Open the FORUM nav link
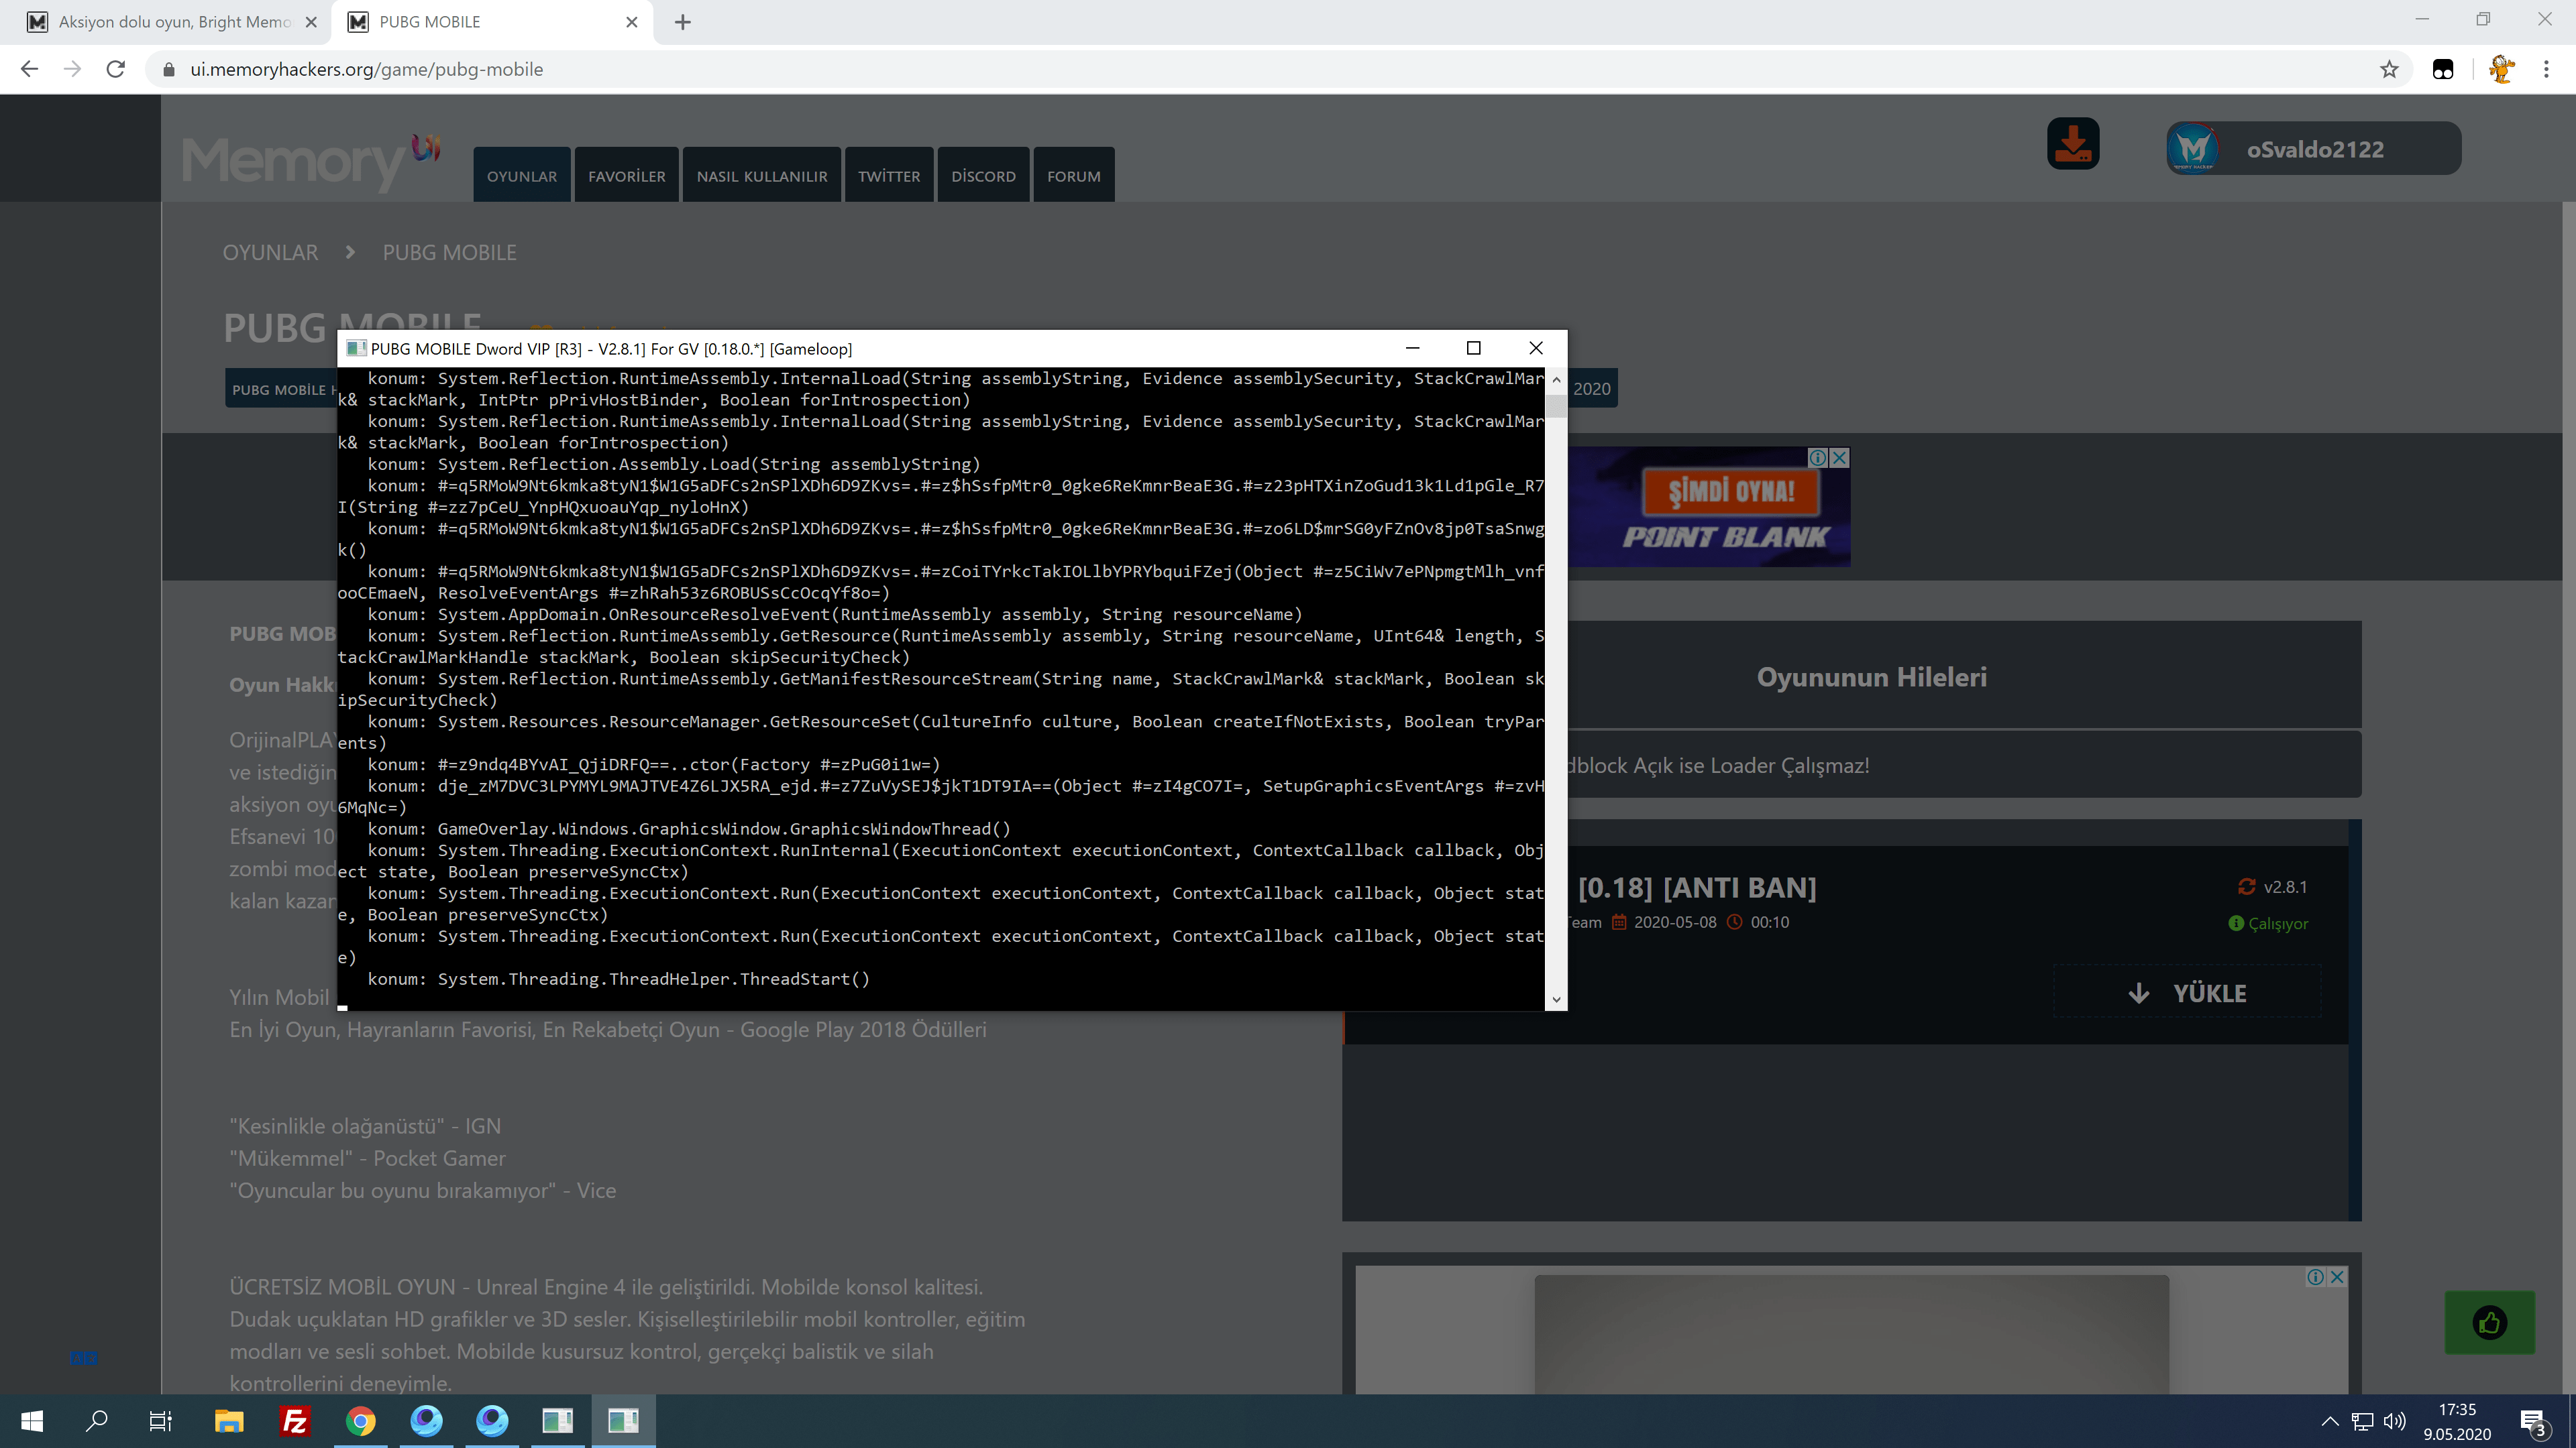2576x1448 pixels. pyautogui.click(x=1074, y=175)
